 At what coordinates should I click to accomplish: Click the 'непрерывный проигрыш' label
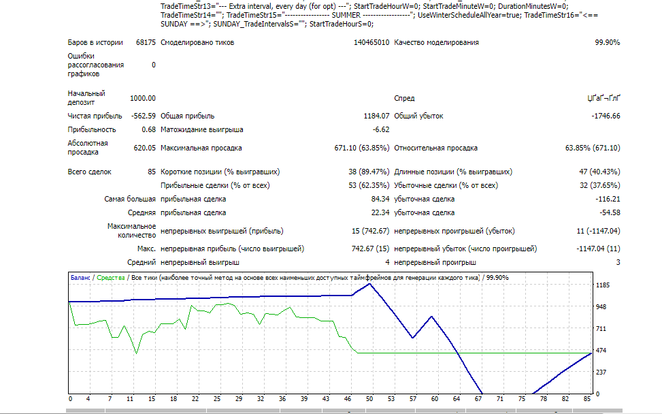(x=435, y=262)
